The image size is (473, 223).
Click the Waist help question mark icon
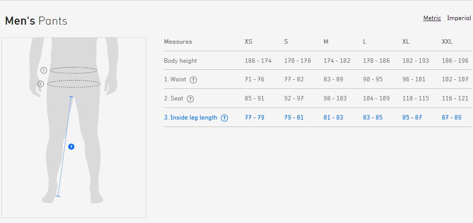[x=193, y=80]
